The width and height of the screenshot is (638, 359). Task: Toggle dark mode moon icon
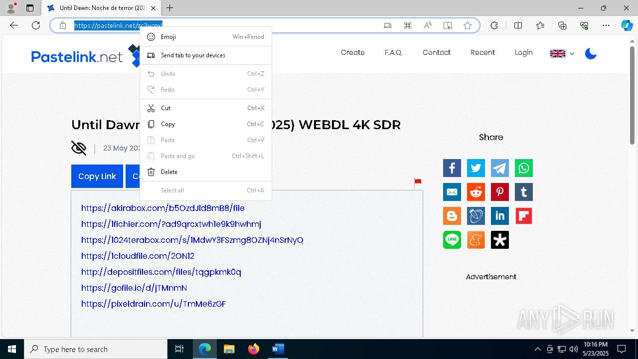pos(591,53)
